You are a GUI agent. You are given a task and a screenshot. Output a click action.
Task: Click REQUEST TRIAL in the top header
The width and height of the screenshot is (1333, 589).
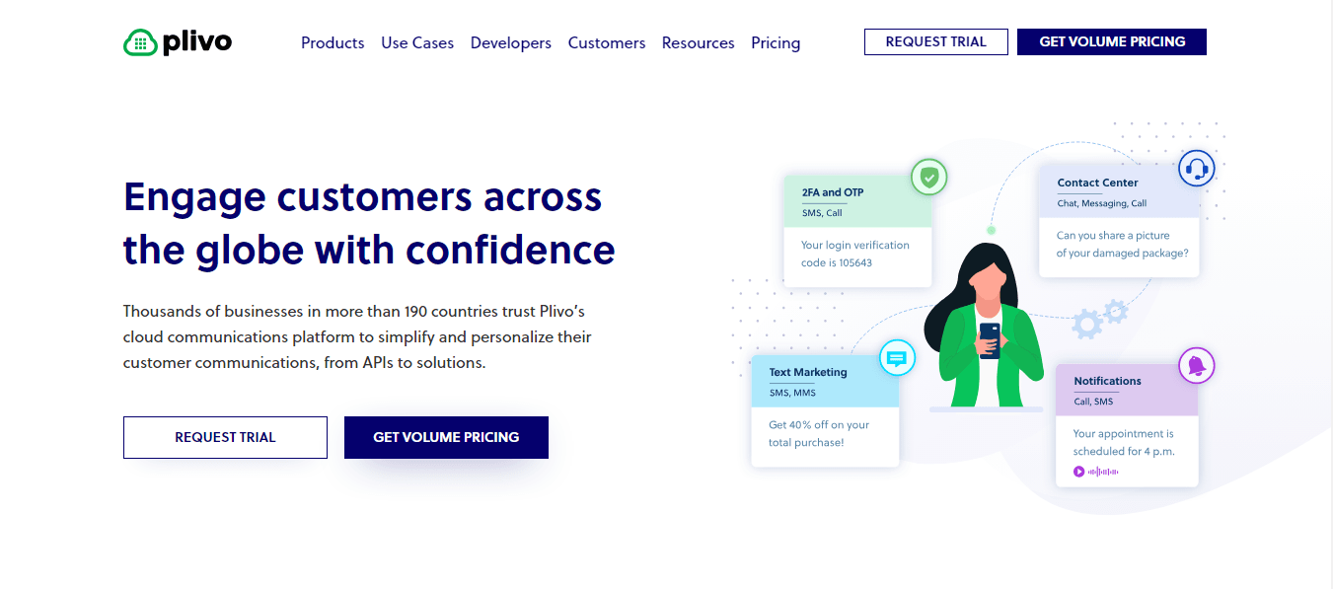tap(935, 41)
